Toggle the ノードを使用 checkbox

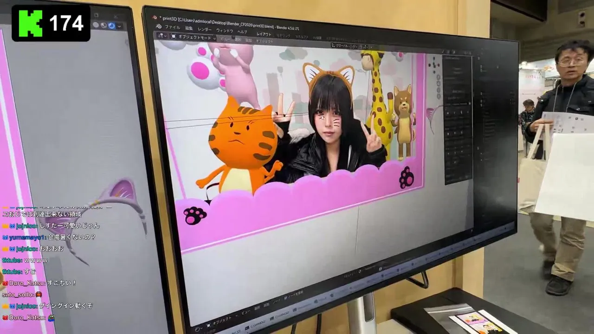tap(285, 298)
